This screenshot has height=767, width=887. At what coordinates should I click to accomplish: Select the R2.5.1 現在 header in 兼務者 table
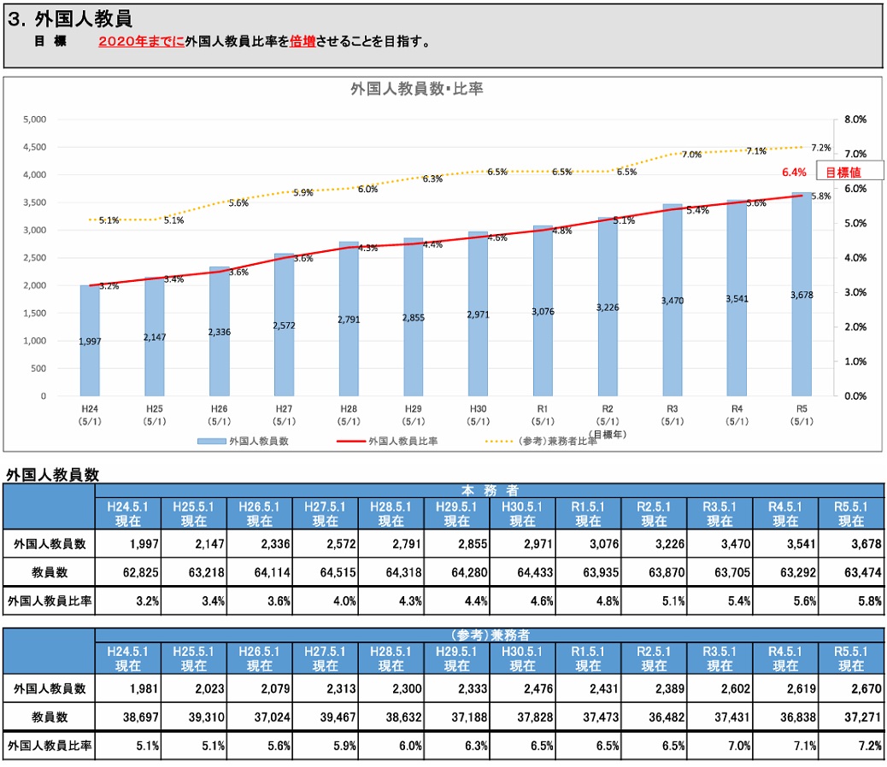pos(654,659)
